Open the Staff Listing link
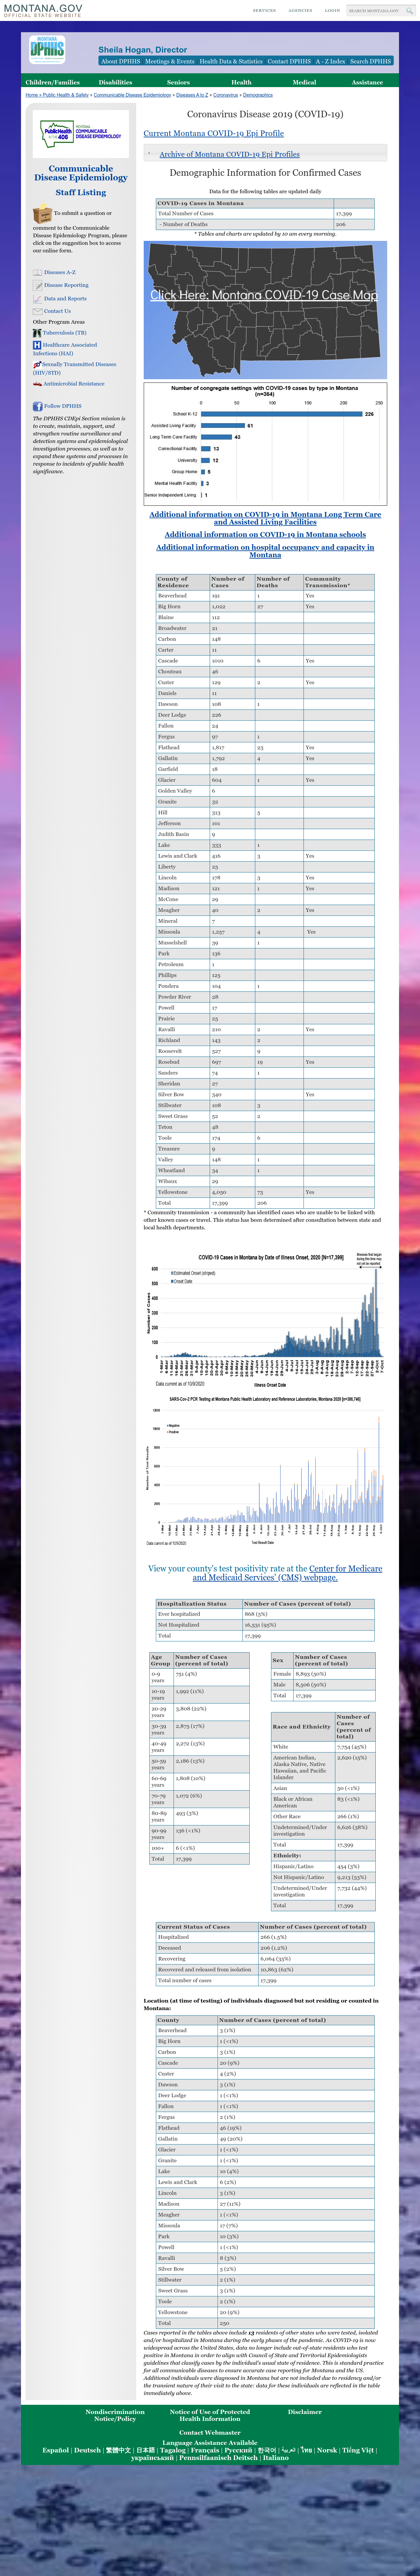 click(81, 192)
